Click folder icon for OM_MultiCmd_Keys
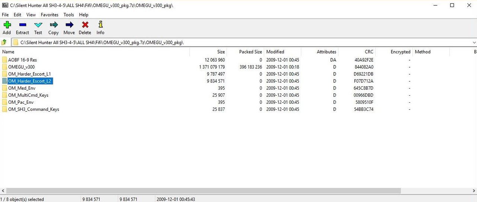 [x=4, y=95]
